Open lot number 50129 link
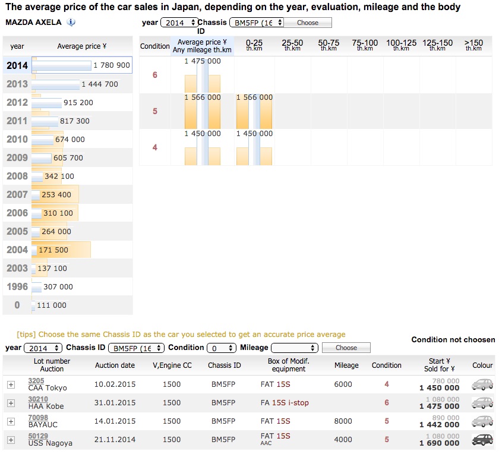The height and width of the screenshot is (454, 499). (x=38, y=436)
